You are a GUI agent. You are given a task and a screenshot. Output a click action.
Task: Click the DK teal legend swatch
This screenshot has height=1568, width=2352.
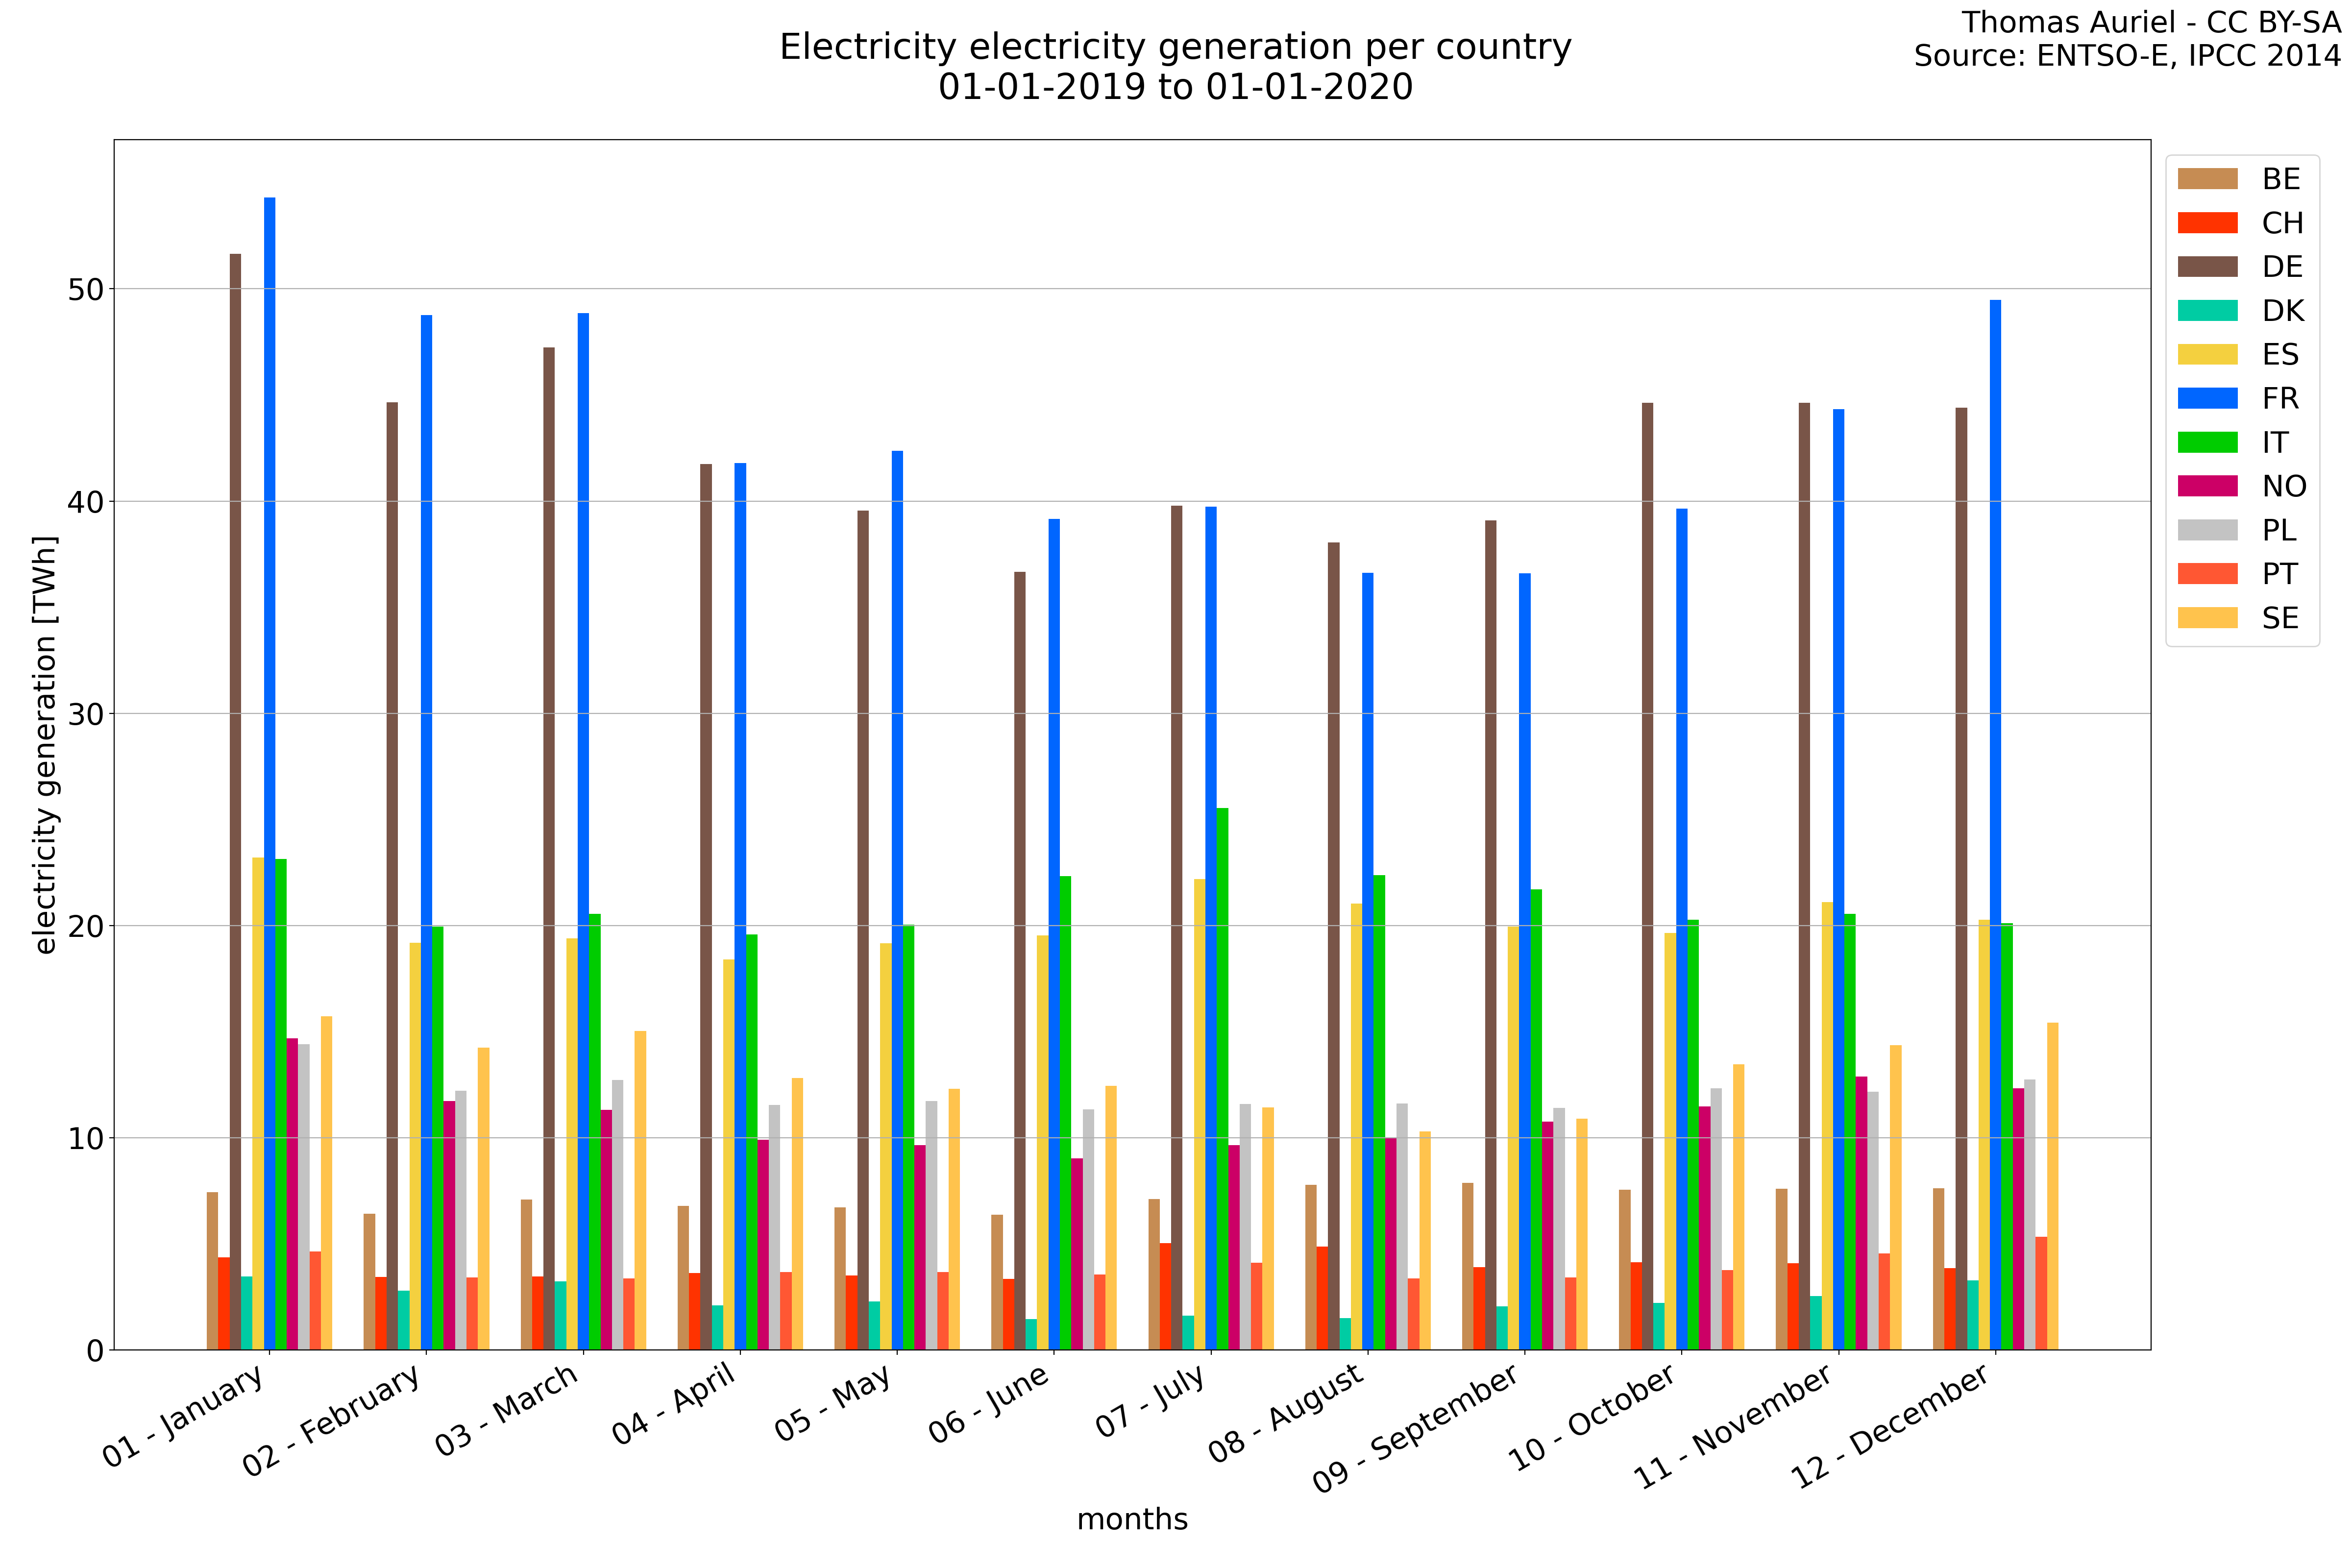[x=2207, y=311]
